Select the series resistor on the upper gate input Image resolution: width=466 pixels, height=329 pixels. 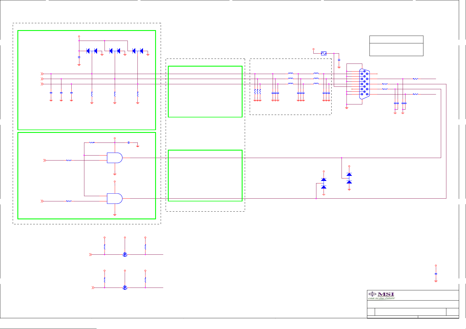coord(69,160)
